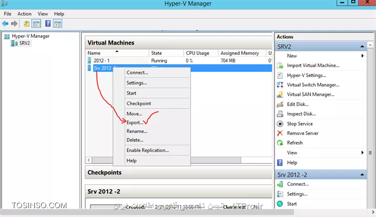Viewport: 376px width, 217px height.
Task: Open the Help menu in menu bar
Action: (x=59, y=14)
